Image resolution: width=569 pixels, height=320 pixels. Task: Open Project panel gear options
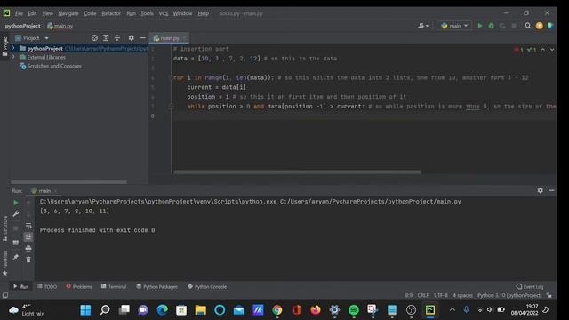131,37
